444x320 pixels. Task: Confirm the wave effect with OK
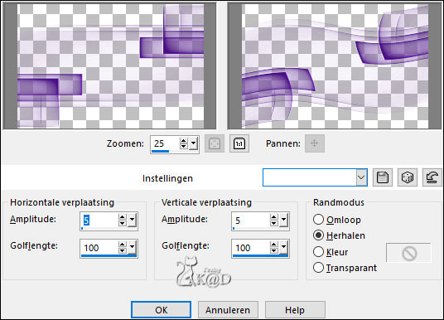tap(162, 310)
